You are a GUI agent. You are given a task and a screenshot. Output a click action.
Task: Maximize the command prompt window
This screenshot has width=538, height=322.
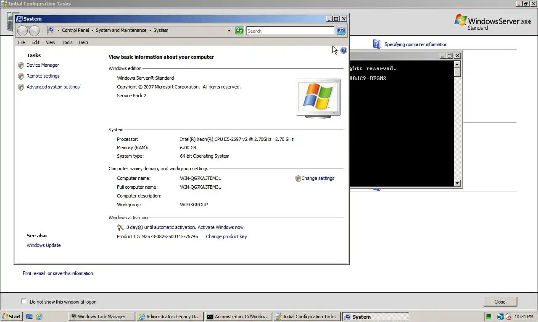[x=449, y=55]
